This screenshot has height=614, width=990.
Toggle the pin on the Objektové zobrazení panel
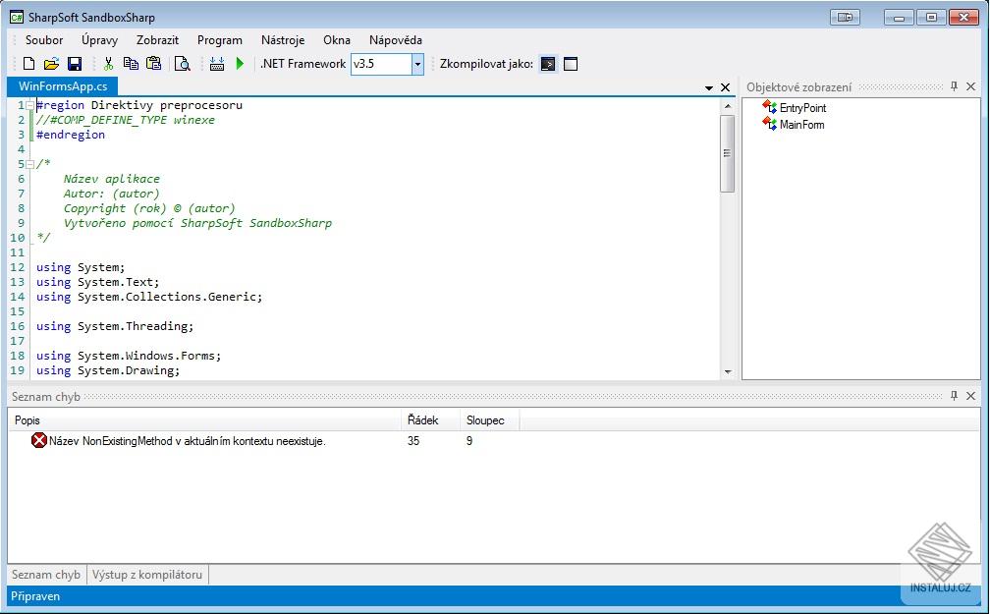pos(953,86)
